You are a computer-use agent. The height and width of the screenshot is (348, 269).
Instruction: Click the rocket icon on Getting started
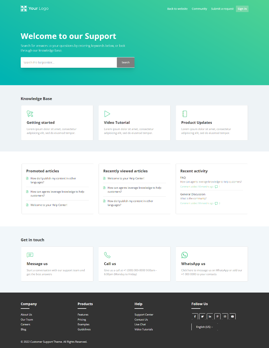(30, 114)
